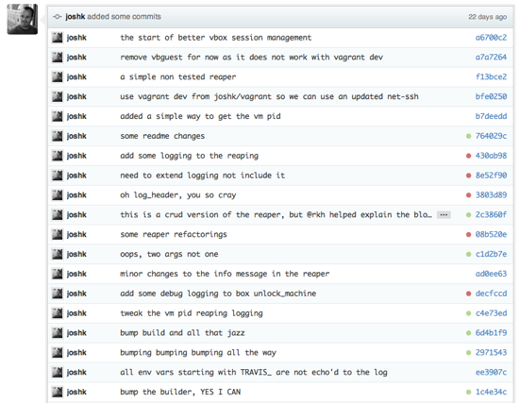Open commit hash ee3907c
Viewport: 519px width, 403px height.
tap(491, 373)
